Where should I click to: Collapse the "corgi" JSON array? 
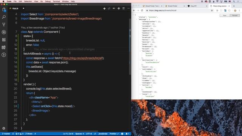pos(140,94)
